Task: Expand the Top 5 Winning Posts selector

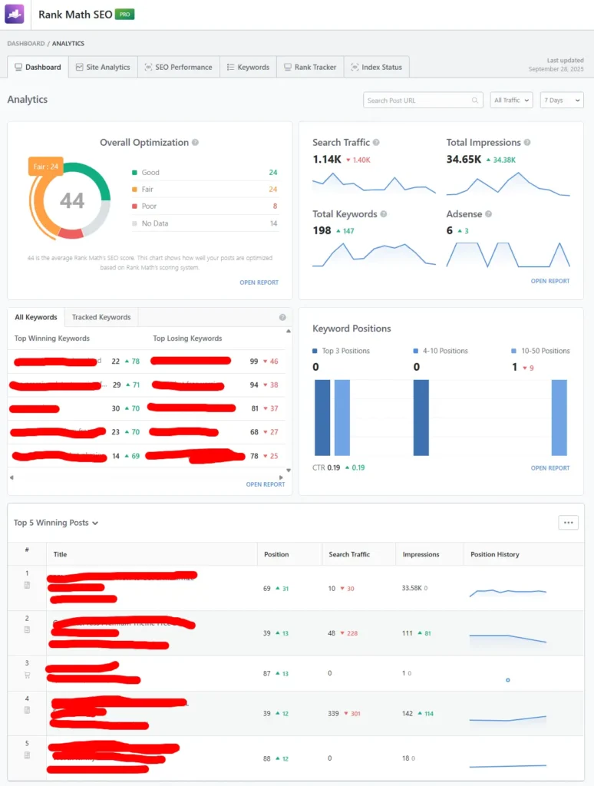Action: pos(56,523)
